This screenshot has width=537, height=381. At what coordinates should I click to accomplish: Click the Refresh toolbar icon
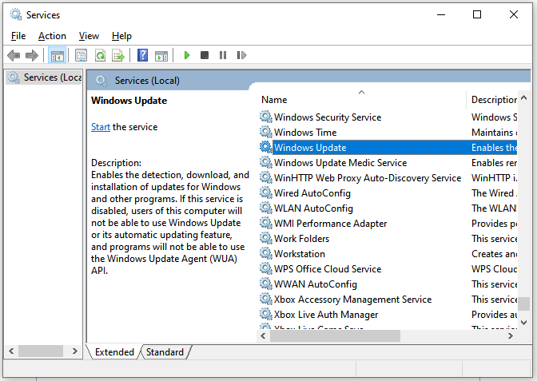tap(100, 55)
